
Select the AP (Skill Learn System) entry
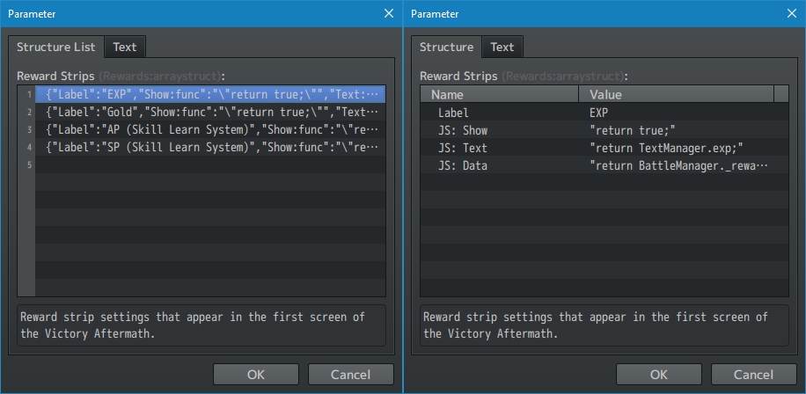(x=211, y=129)
